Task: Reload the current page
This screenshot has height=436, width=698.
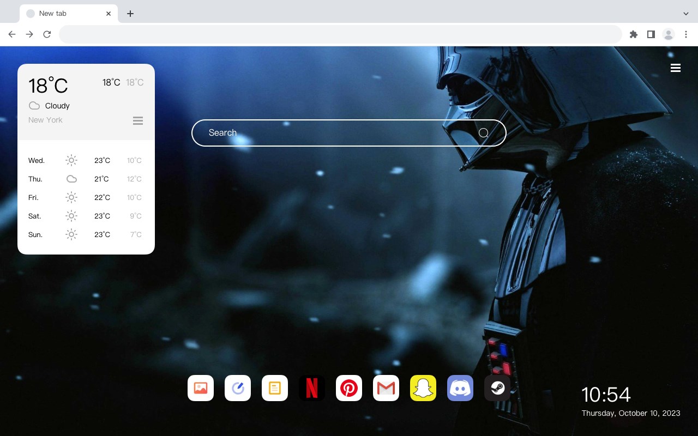Action: (x=47, y=34)
